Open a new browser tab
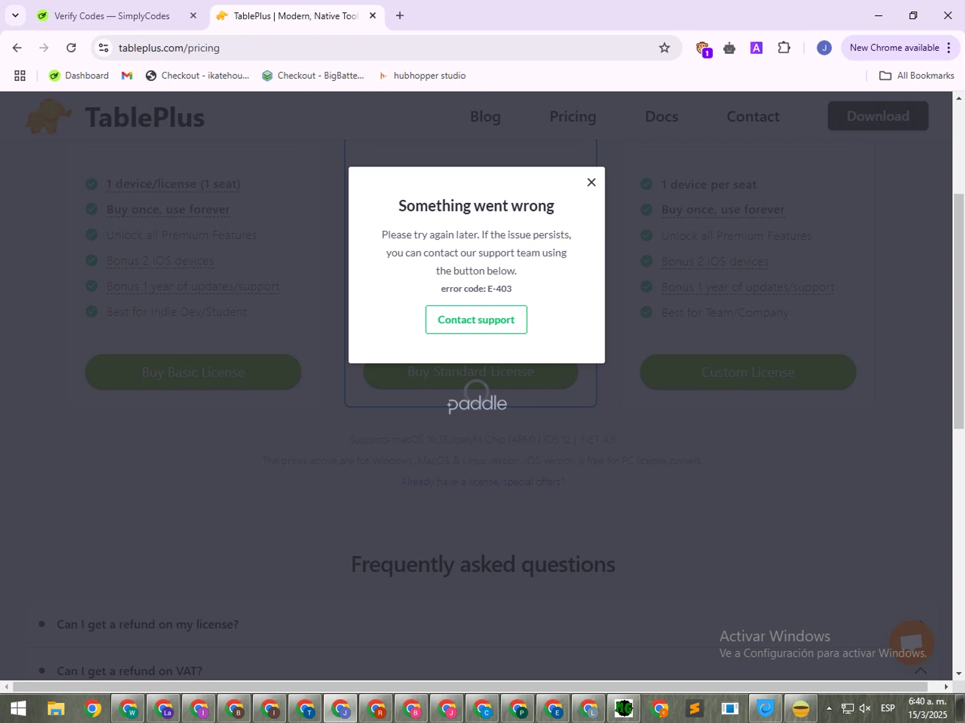 (400, 16)
